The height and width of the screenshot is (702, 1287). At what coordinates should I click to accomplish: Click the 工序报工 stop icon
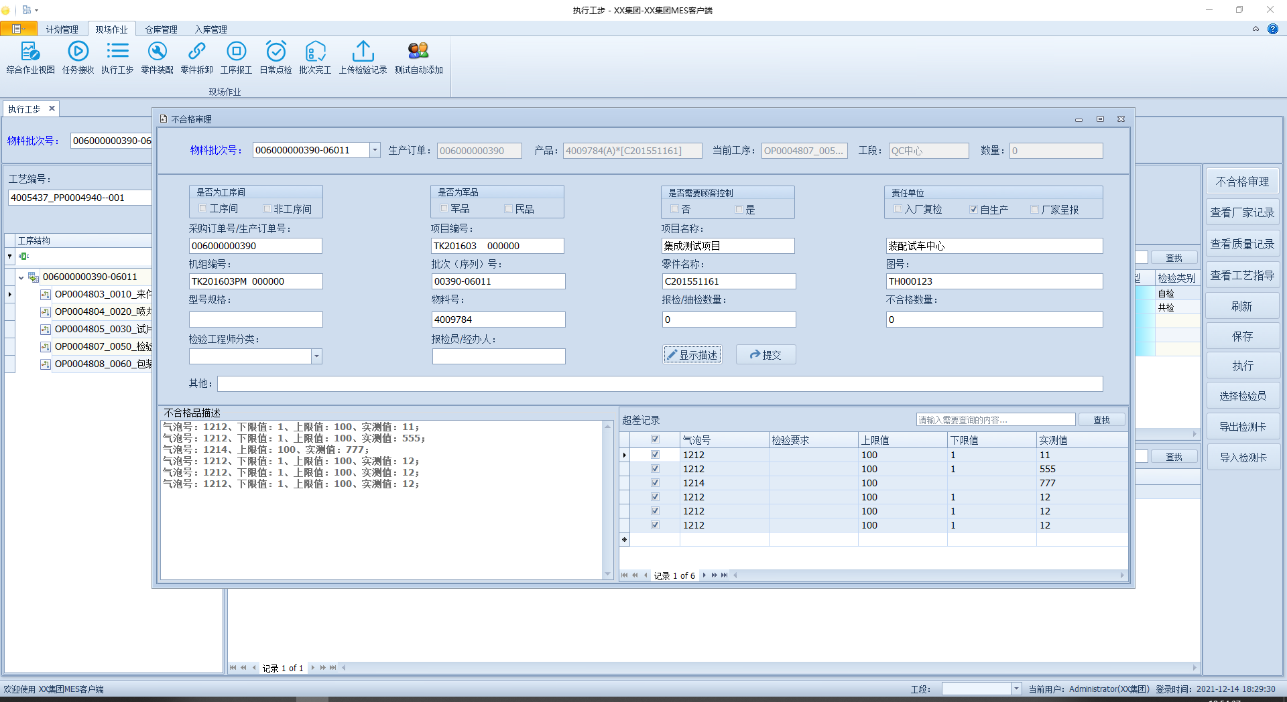[236, 52]
